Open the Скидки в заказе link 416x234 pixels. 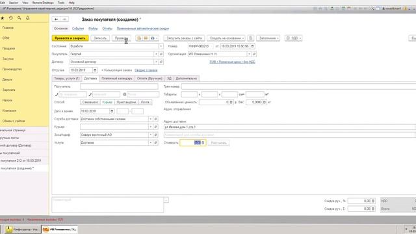[x=146, y=70]
